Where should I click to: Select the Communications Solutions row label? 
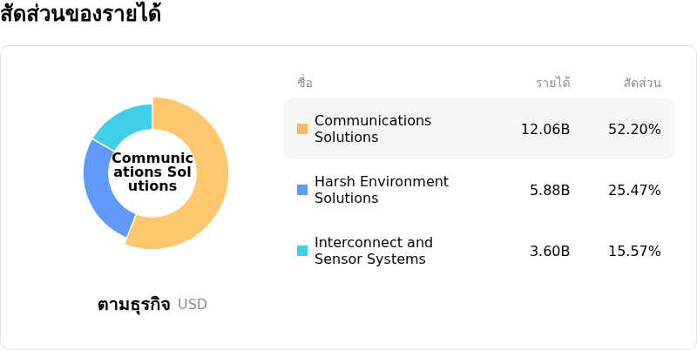click(x=372, y=129)
